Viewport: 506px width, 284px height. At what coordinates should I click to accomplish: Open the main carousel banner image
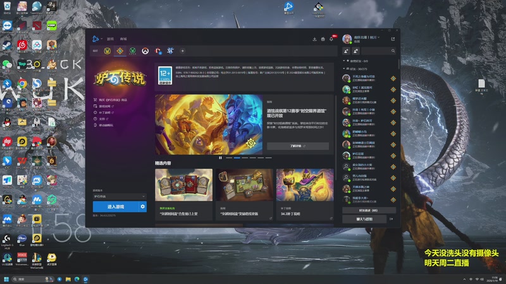pyautogui.click(x=209, y=124)
